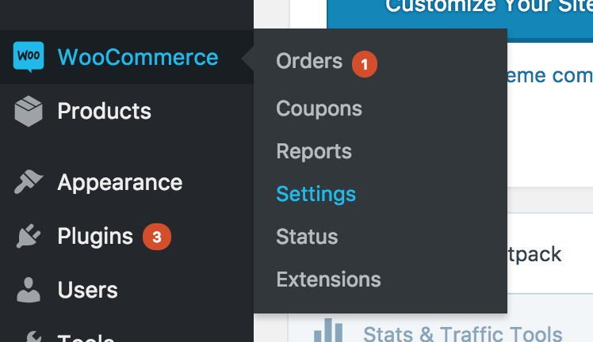Click the Plugins plug icon
593x342 pixels.
tap(29, 236)
